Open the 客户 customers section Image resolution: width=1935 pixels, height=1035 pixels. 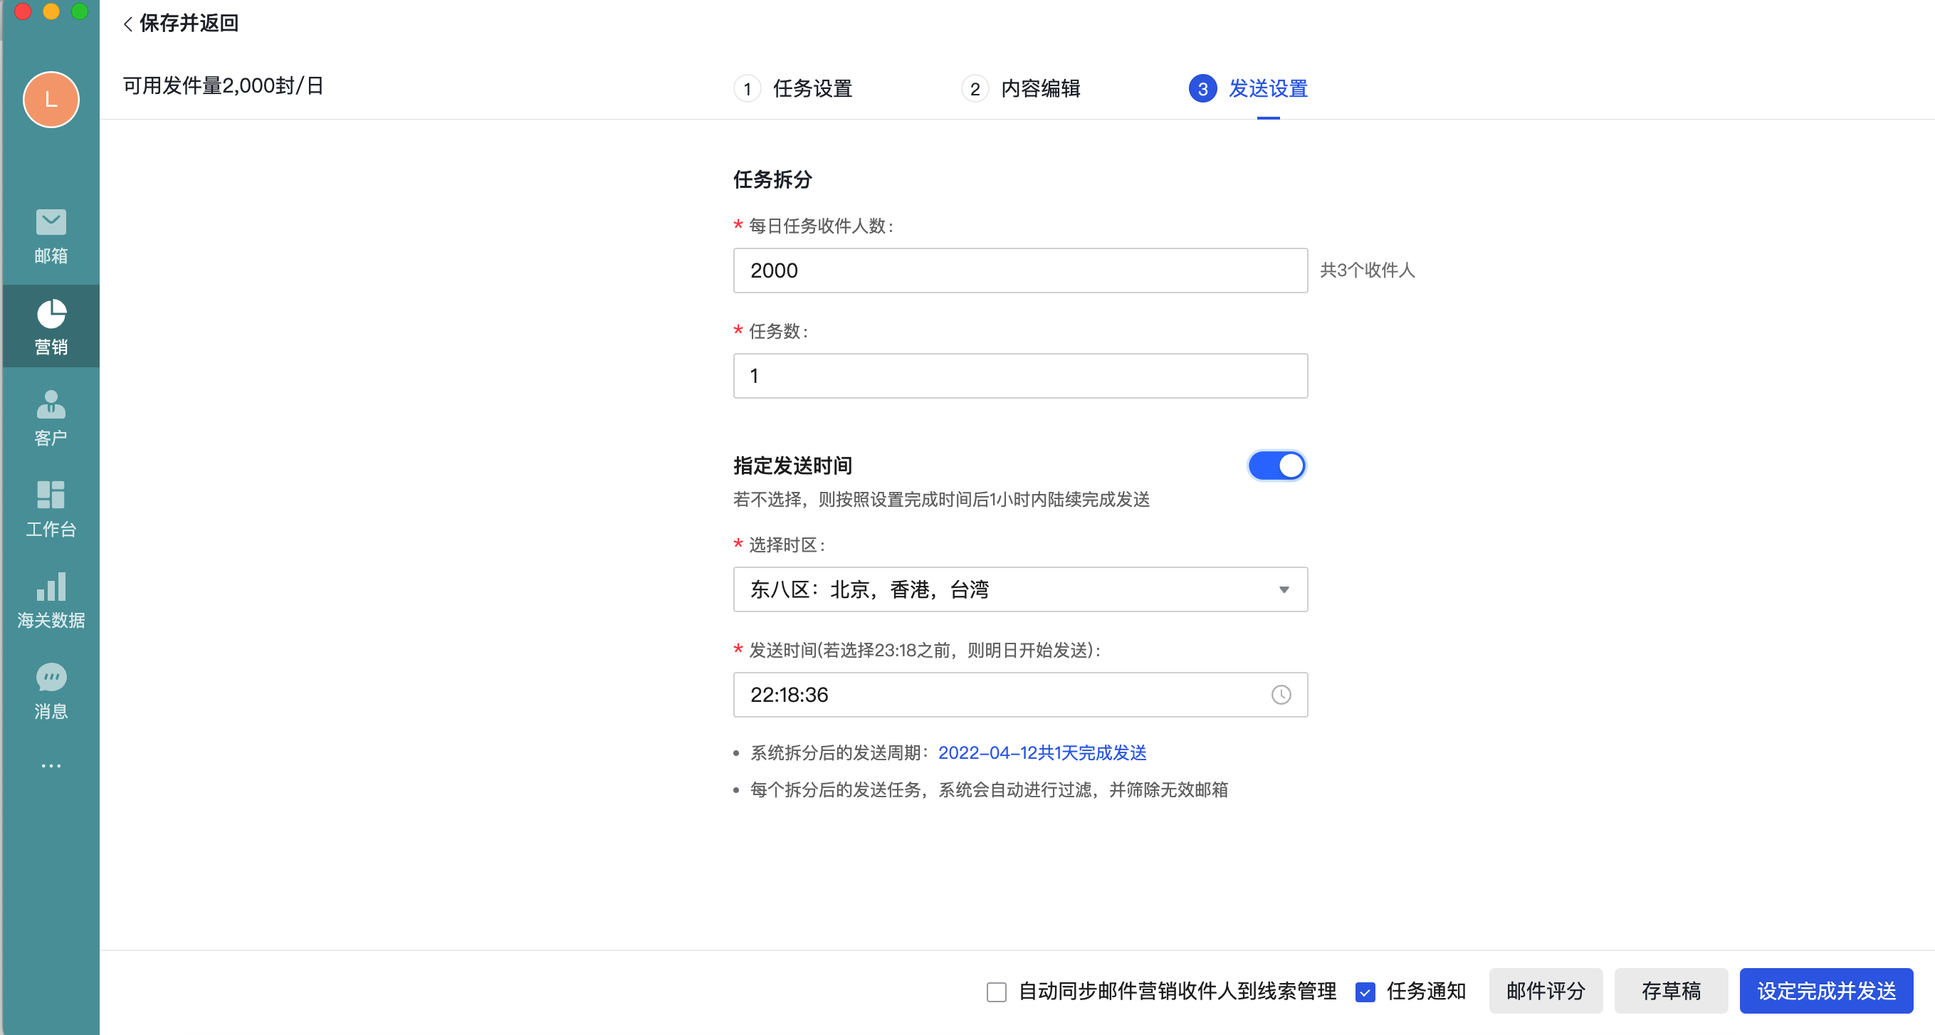click(50, 419)
